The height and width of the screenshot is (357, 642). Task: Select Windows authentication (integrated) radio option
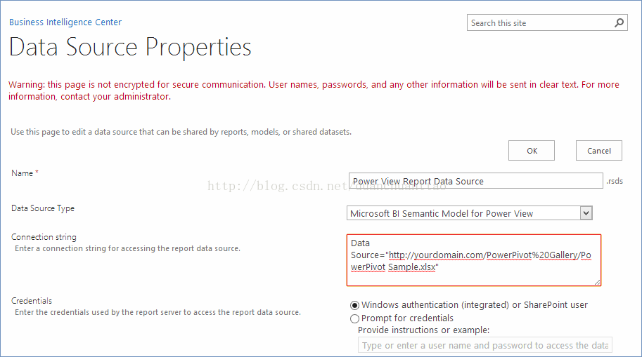point(354,305)
